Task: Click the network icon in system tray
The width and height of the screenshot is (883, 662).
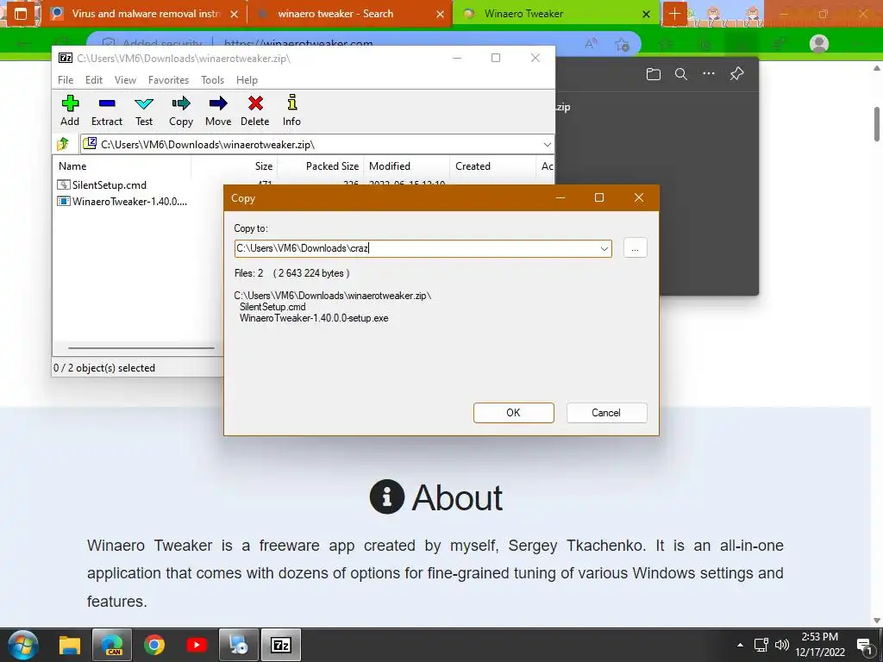Action: [x=761, y=645]
